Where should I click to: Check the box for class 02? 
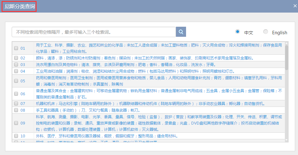[x=16, y=58]
